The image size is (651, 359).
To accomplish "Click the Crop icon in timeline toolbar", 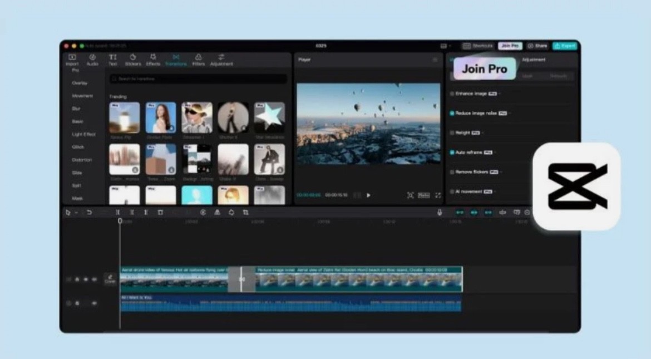I will [245, 212].
